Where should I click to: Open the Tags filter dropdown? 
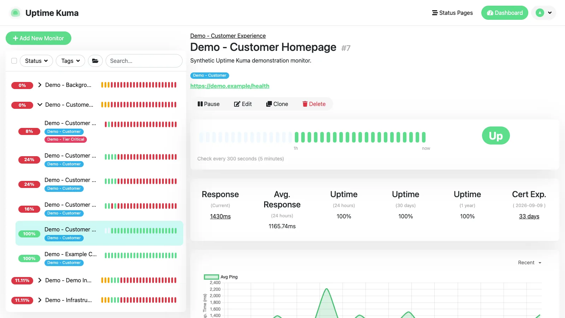[70, 61]
